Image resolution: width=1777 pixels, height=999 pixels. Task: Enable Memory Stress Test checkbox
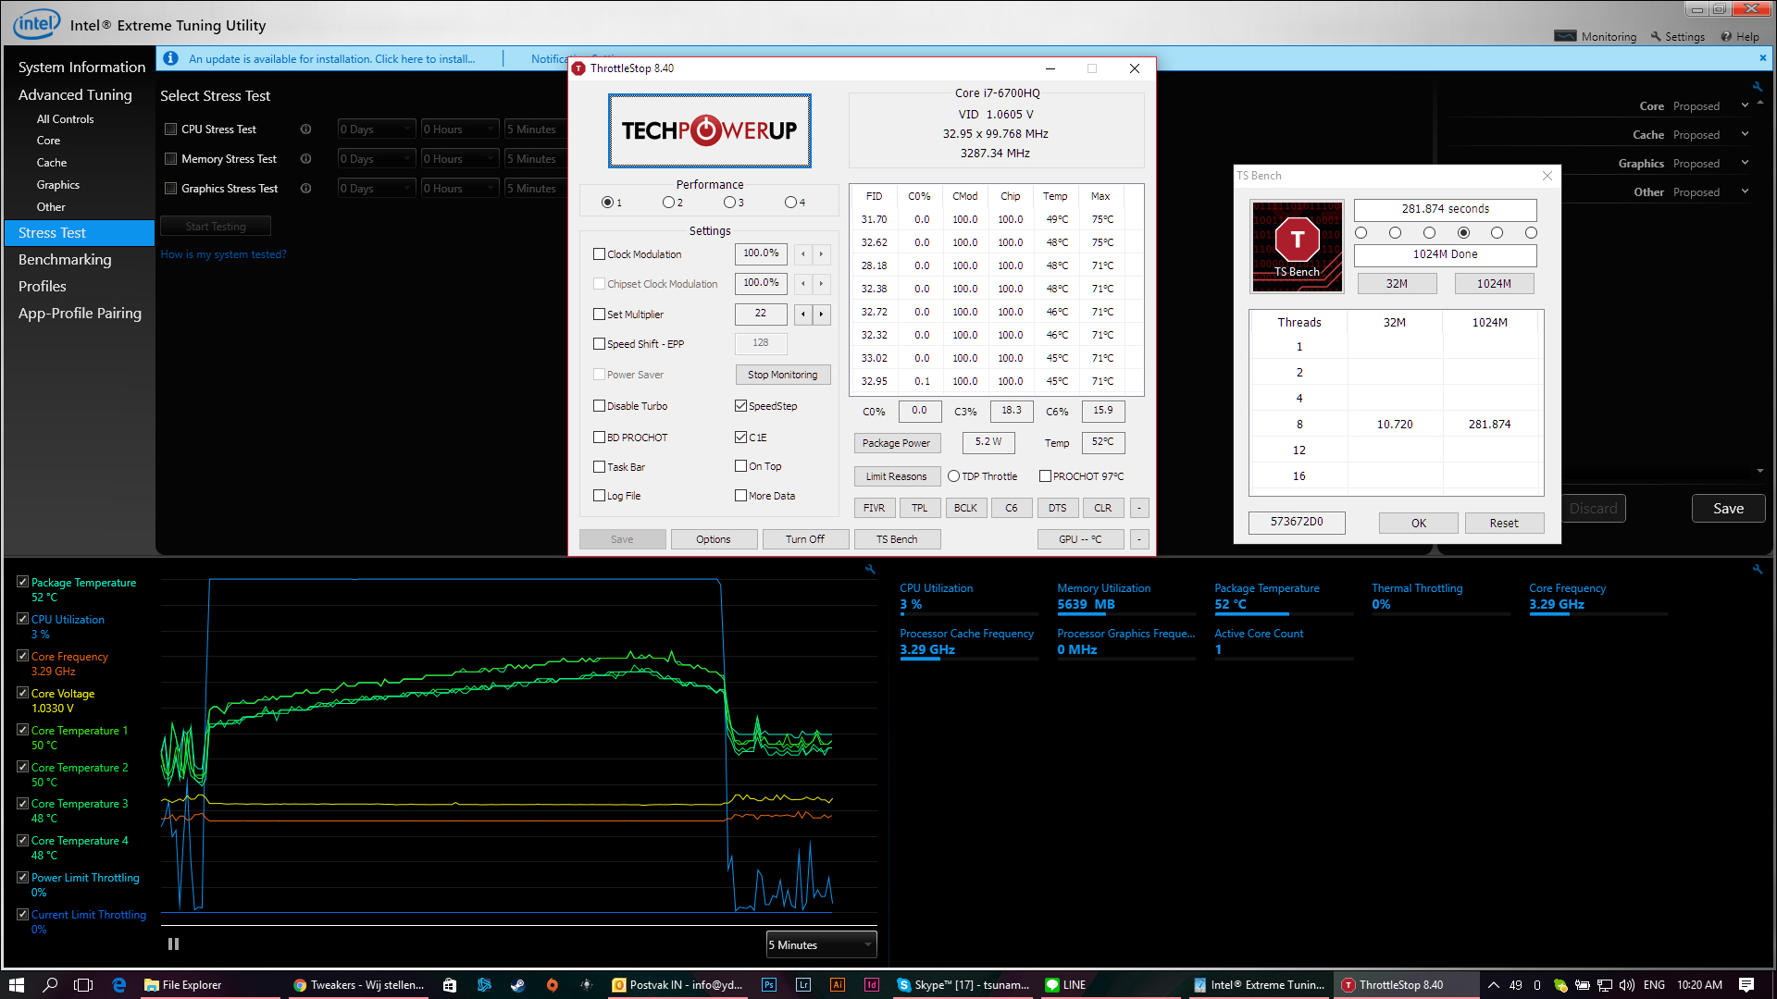tap(170, 159)
